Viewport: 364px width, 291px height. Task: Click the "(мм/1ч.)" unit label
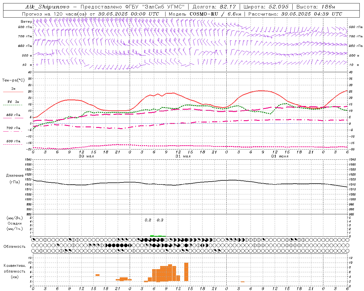15,229
